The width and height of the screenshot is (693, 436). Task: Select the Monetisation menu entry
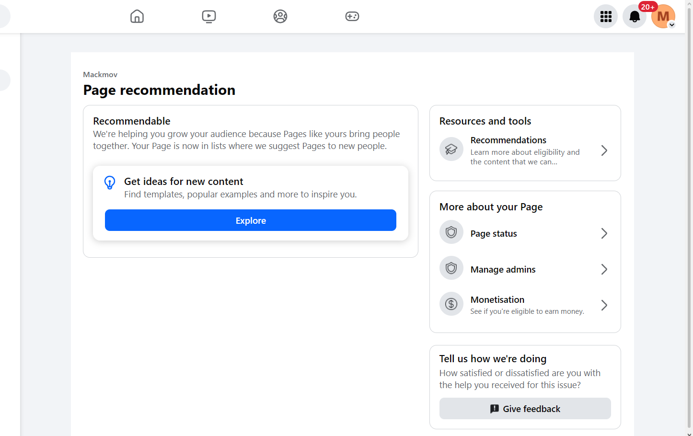[525, 305]
